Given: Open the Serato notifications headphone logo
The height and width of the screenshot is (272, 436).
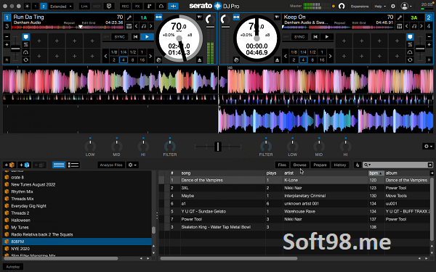Looking at the screenshot, I should coord(342,6).
